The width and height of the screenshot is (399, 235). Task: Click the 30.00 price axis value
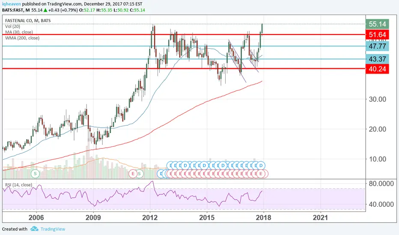click(x=378, y=99)
